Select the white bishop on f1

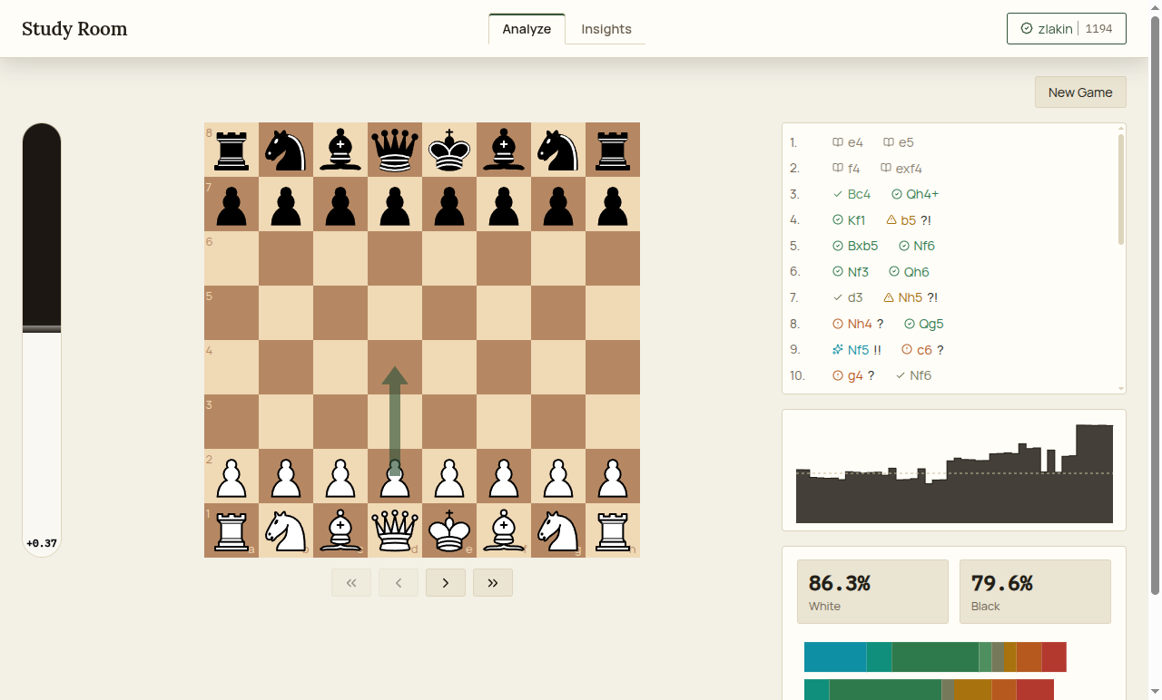[504, 530]
